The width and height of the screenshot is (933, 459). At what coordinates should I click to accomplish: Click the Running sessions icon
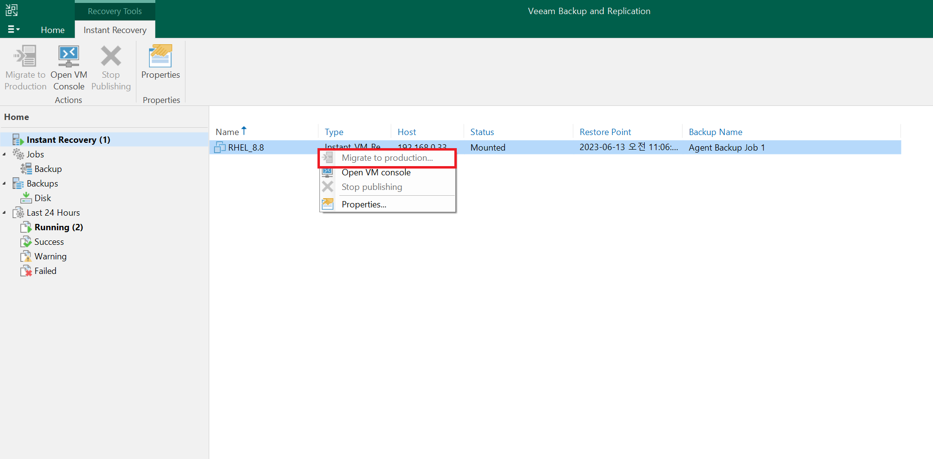pos(26,227)
